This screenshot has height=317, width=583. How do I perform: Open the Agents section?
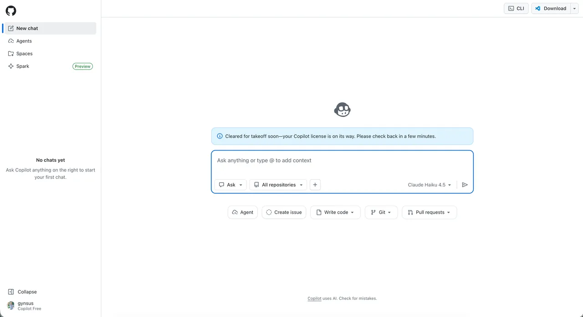(x=49, y=41)
